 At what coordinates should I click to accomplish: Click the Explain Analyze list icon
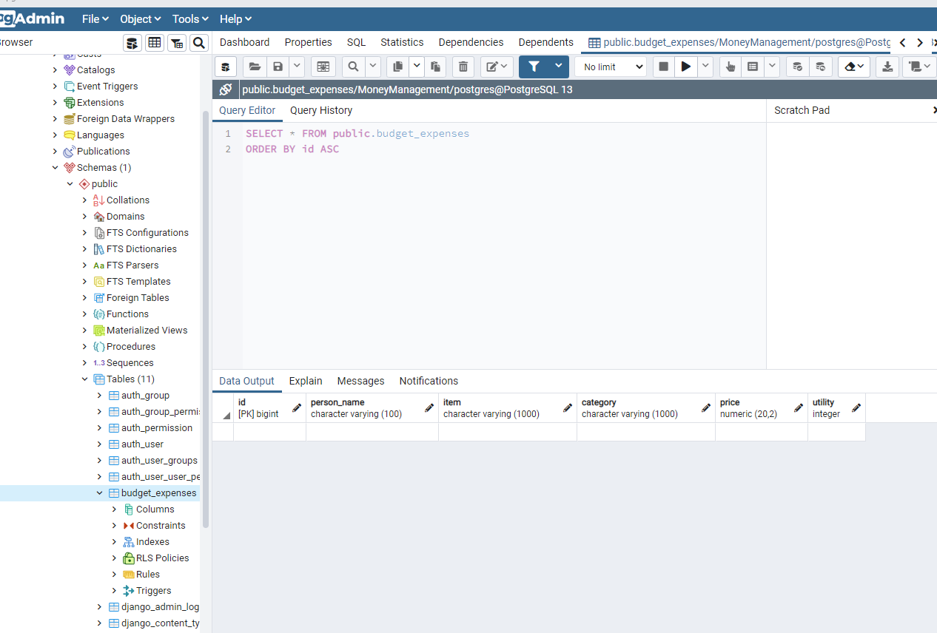coord(753,67)
